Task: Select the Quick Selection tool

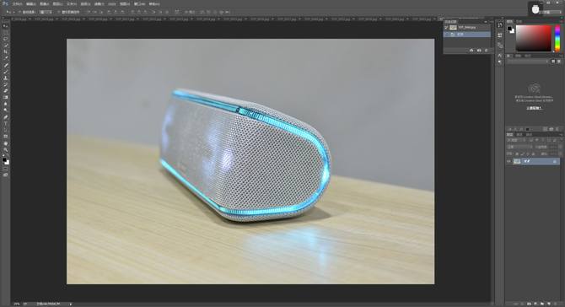Action: (x=5, y=46)
